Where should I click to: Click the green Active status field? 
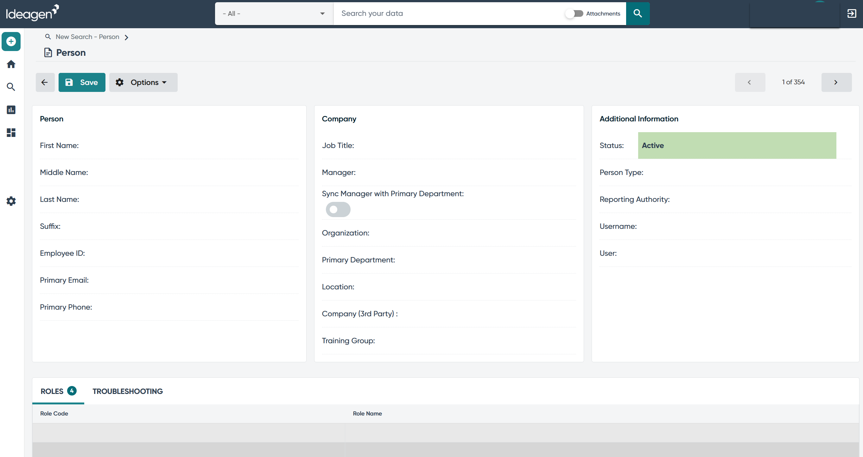point(737,145)
